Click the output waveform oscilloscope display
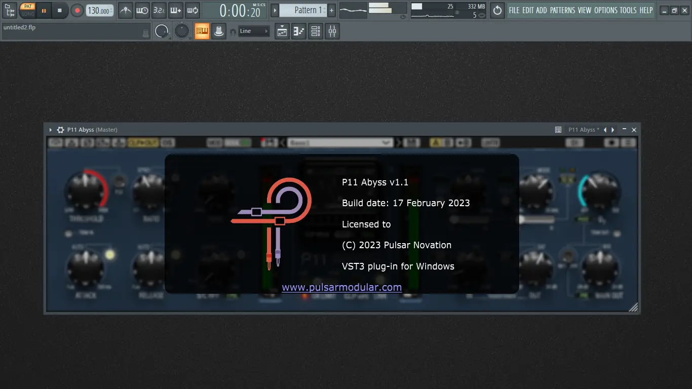Viewport: 692px width, 389px height. point(353,10)
